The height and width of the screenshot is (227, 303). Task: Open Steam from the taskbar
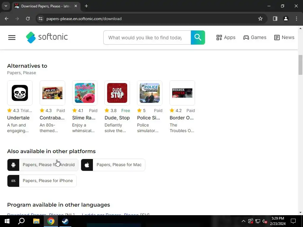pos(65,221)
